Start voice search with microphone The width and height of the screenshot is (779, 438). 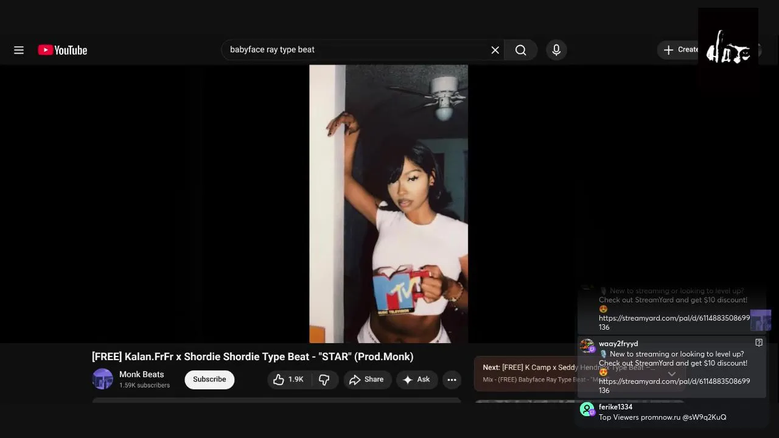click(556, 50)
